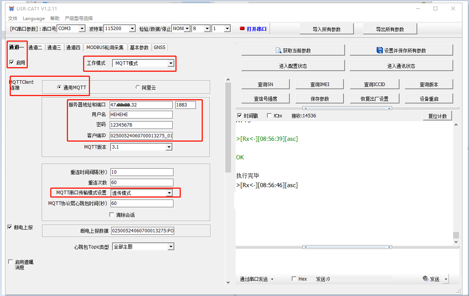Switch to the GNSS tab
Screen dimensions: 469x296
click(159, 47)
